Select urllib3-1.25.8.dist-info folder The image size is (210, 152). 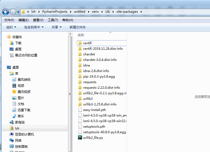point(97,104)
